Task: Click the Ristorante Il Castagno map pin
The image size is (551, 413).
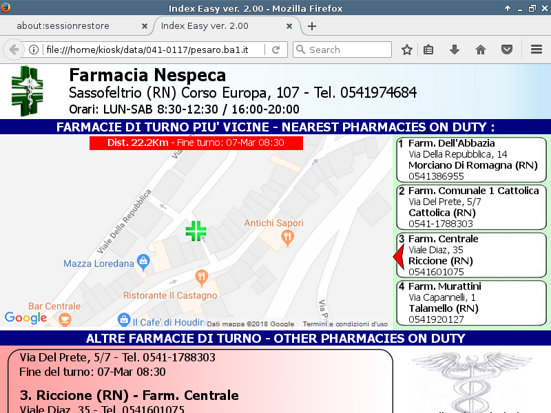Action: point(201,278)
